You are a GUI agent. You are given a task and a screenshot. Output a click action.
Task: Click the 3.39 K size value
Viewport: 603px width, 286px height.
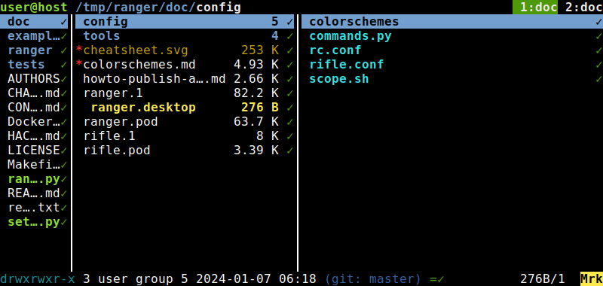pos(256,151)
